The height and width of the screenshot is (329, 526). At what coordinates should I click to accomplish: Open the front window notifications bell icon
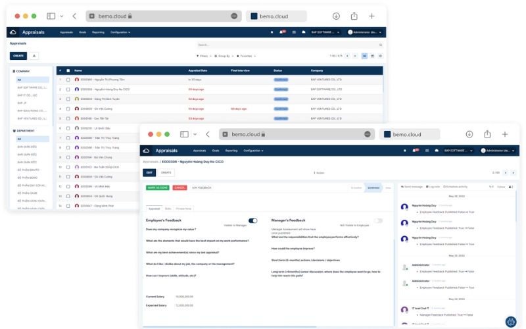[415, 151]
